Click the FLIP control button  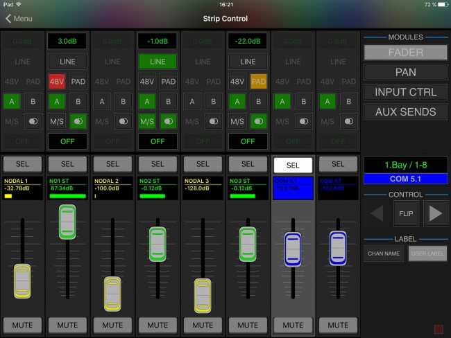pos(406,213)
